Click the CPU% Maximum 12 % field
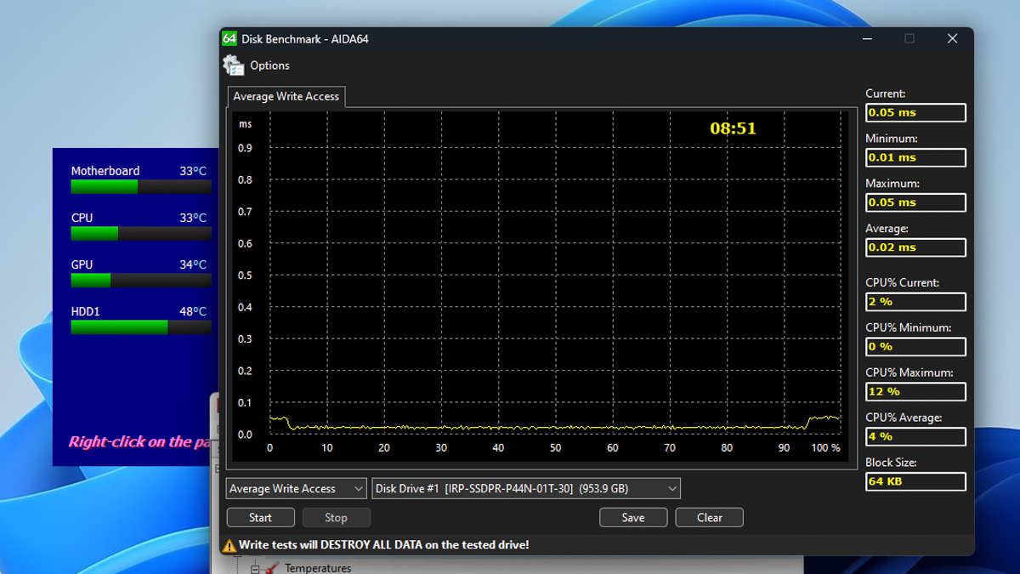Screen dimensions: 1020x574 (x=915, y=391)
